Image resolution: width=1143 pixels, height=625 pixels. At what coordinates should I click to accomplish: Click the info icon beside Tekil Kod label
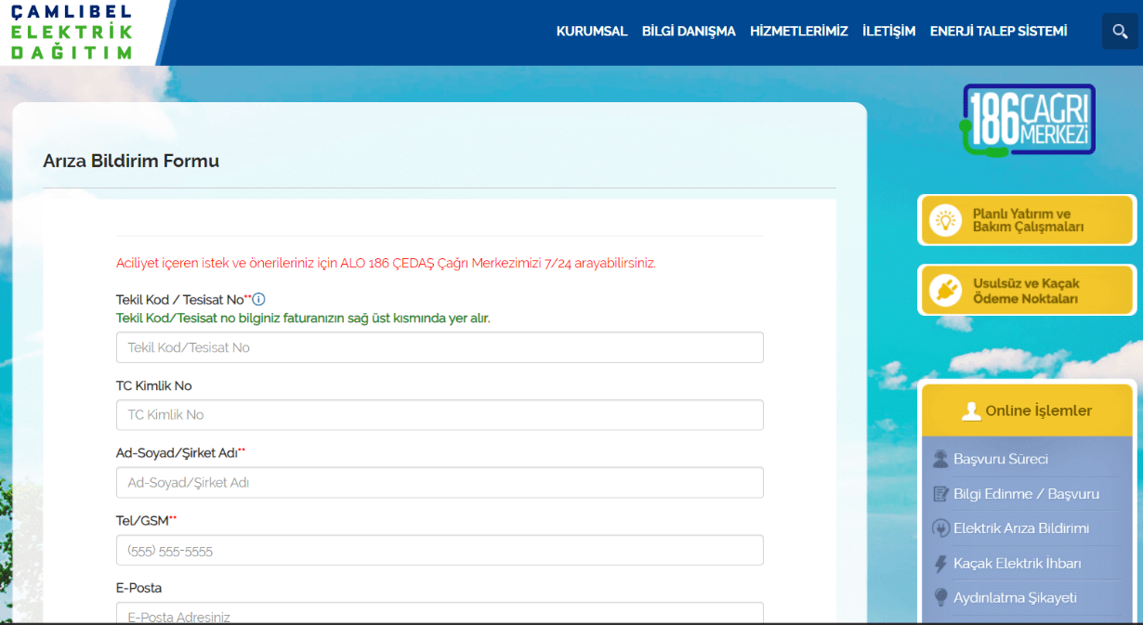(x=259, y=299)
